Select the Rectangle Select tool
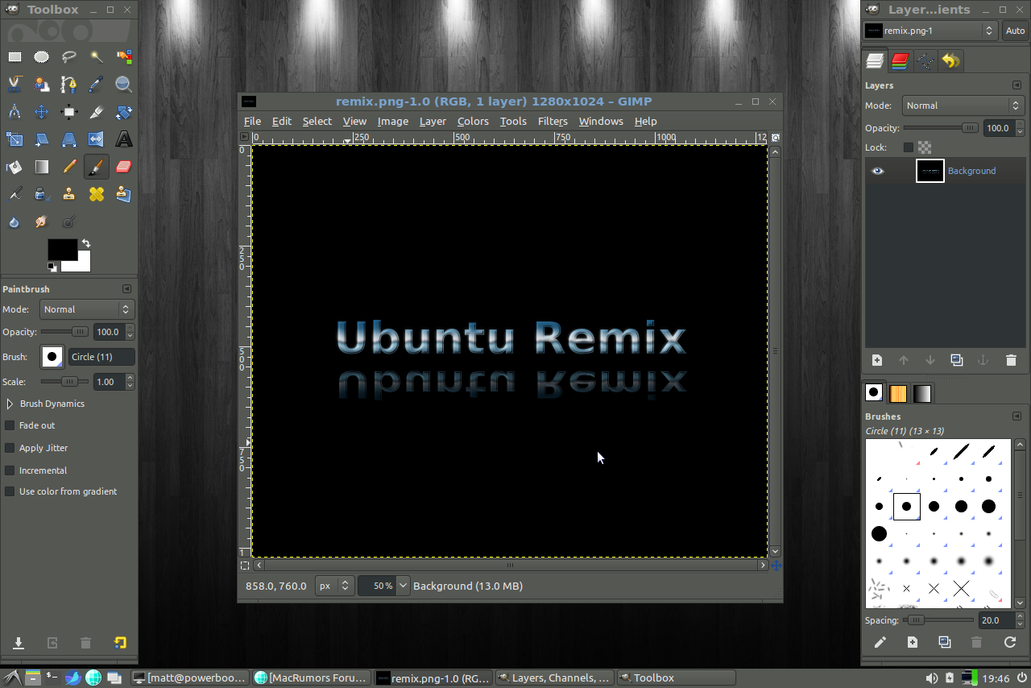The image size is (1031, 688). point(14,57)
